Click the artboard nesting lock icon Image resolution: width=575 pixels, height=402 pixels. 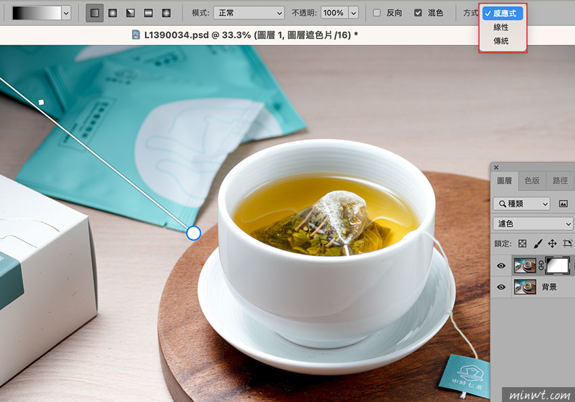568,243
